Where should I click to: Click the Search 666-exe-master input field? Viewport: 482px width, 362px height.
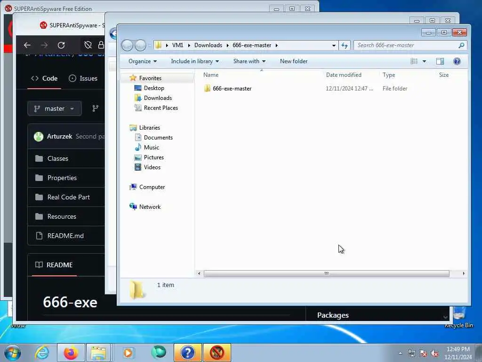pos(406,45)
